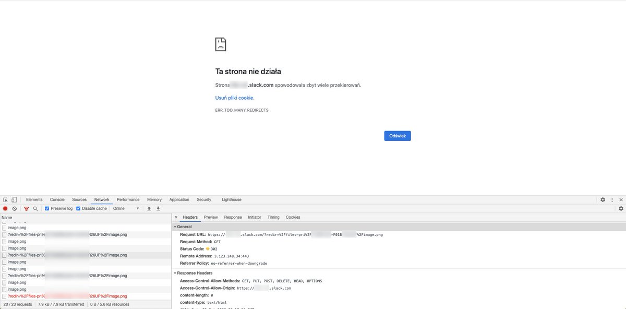Screen dimensions: 626x309
Task: Open Network settings gear on toolbar row
Action: (x=621, y=208)
